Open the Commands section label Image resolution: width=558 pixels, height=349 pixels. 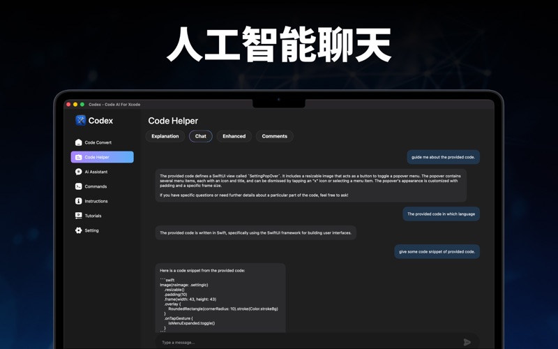point(96,186)
